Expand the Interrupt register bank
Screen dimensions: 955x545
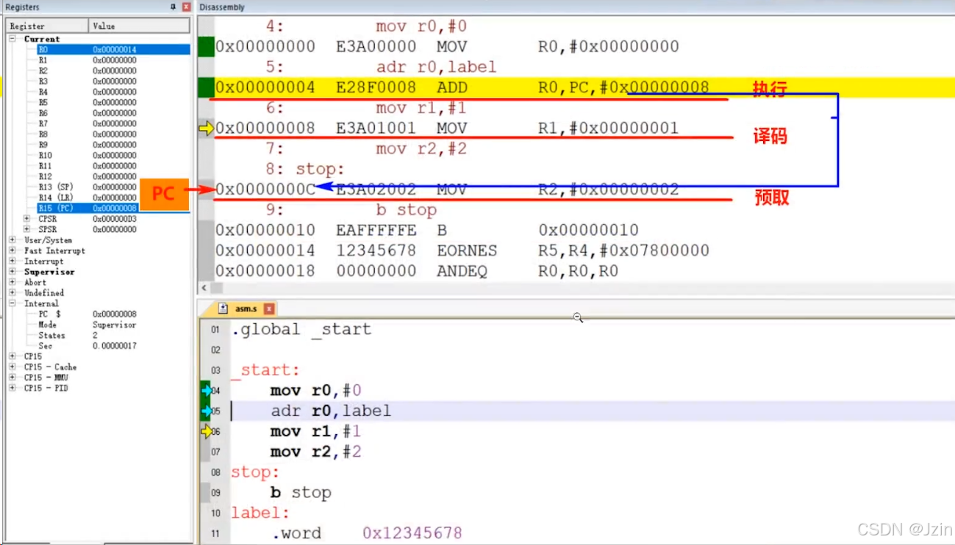12,261
